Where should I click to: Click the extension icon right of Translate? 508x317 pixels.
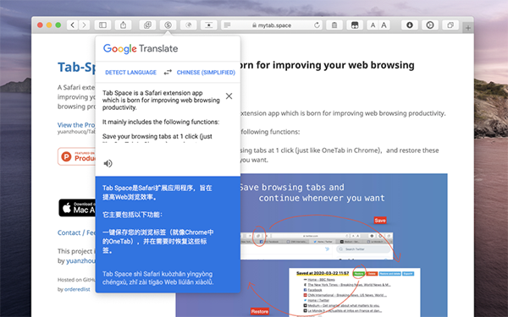pos(188,25)
